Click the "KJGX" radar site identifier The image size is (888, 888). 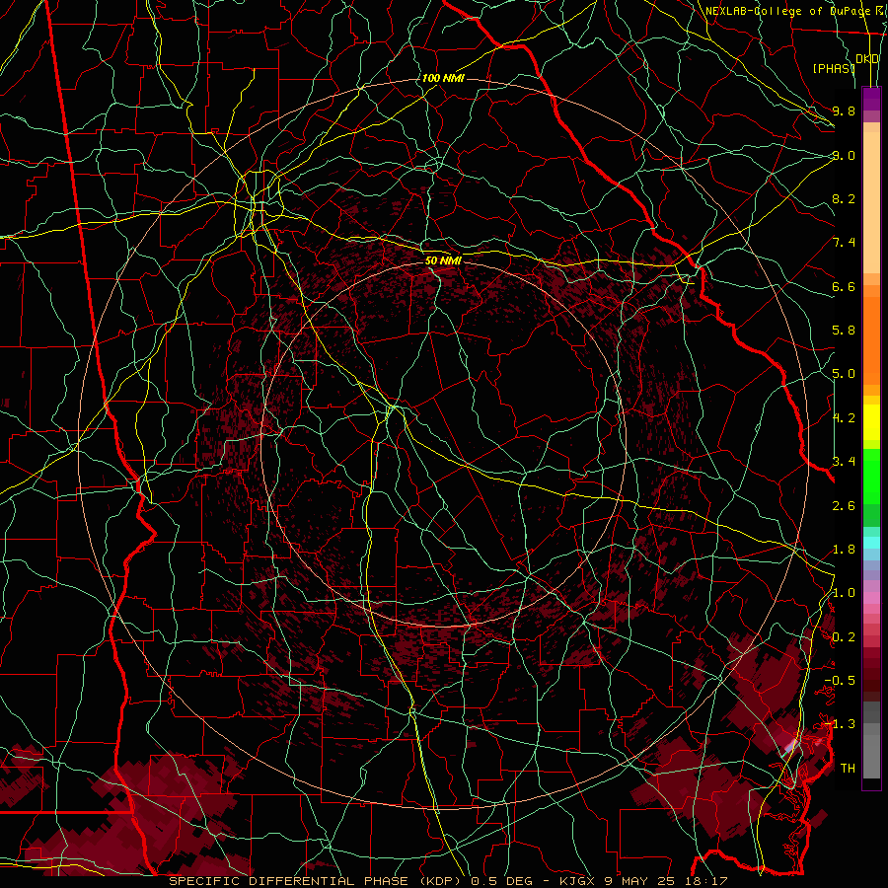[575, 881]
